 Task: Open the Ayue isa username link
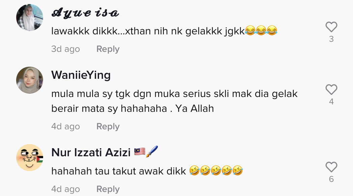point(85,12)
